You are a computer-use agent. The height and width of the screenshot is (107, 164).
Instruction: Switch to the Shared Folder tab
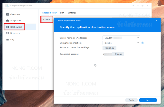tap(49, 13)
